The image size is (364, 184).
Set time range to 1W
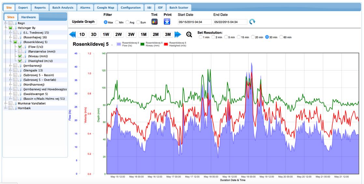(106, 34)
